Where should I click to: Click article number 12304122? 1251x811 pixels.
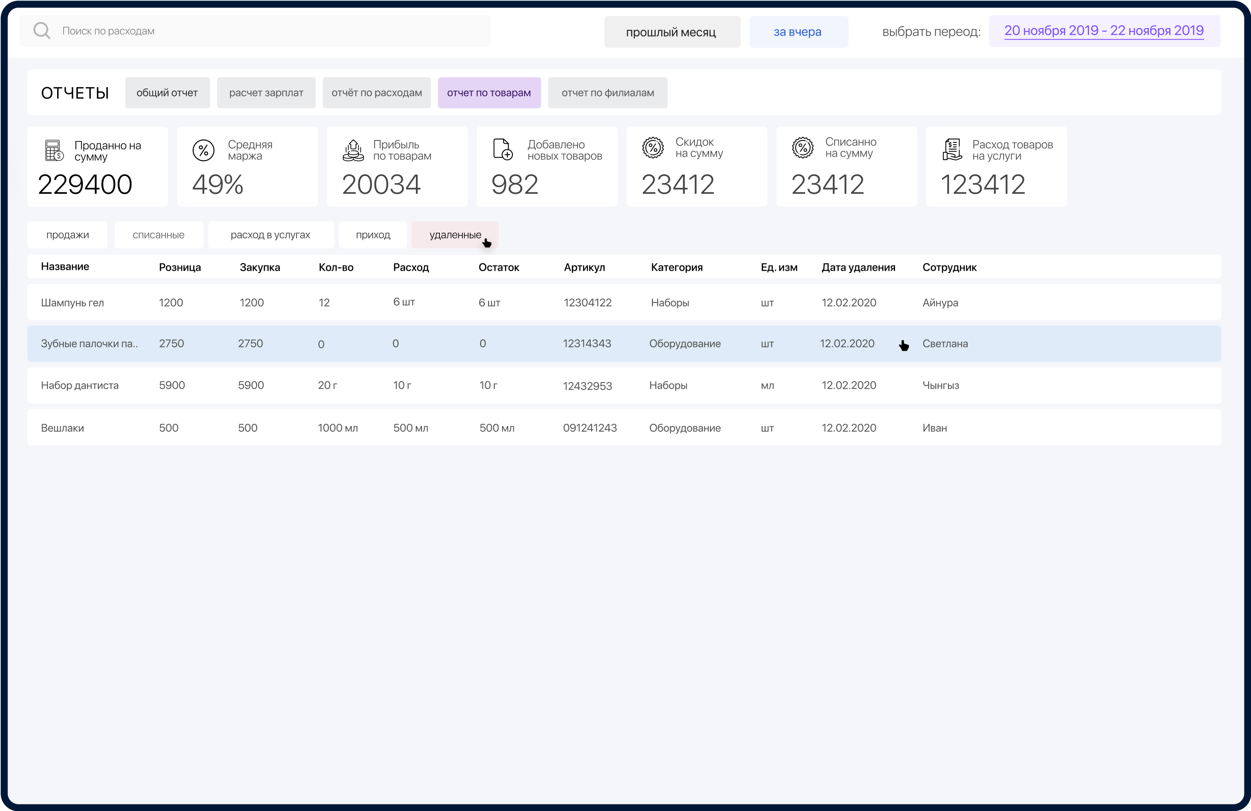point(588,302)
